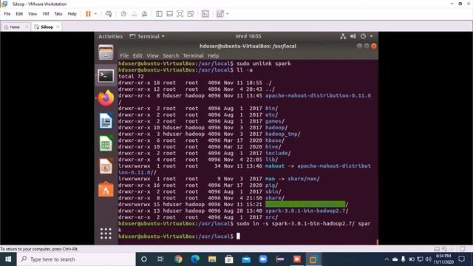Screen dimensions: 473x266
Task: Open Microsoft Edge from taskbar
Action: click(x=195, y=259)
